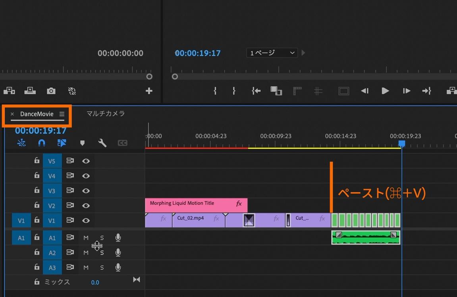The image size is (457, 297).
Task: Select the Cut_02.mp4 clip
Action: point(199,220)
